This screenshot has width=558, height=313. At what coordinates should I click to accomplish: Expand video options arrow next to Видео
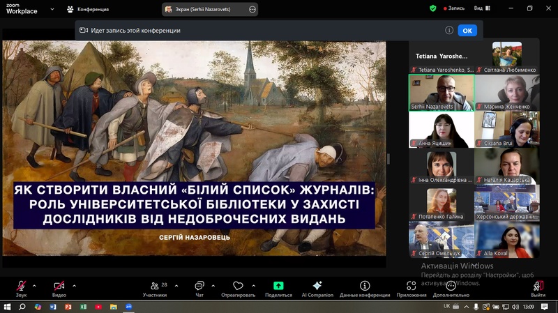[x=74, y=286]
